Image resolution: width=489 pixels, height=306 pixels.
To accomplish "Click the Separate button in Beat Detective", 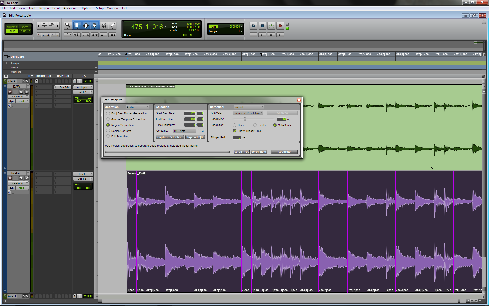I will pos(284,151).
